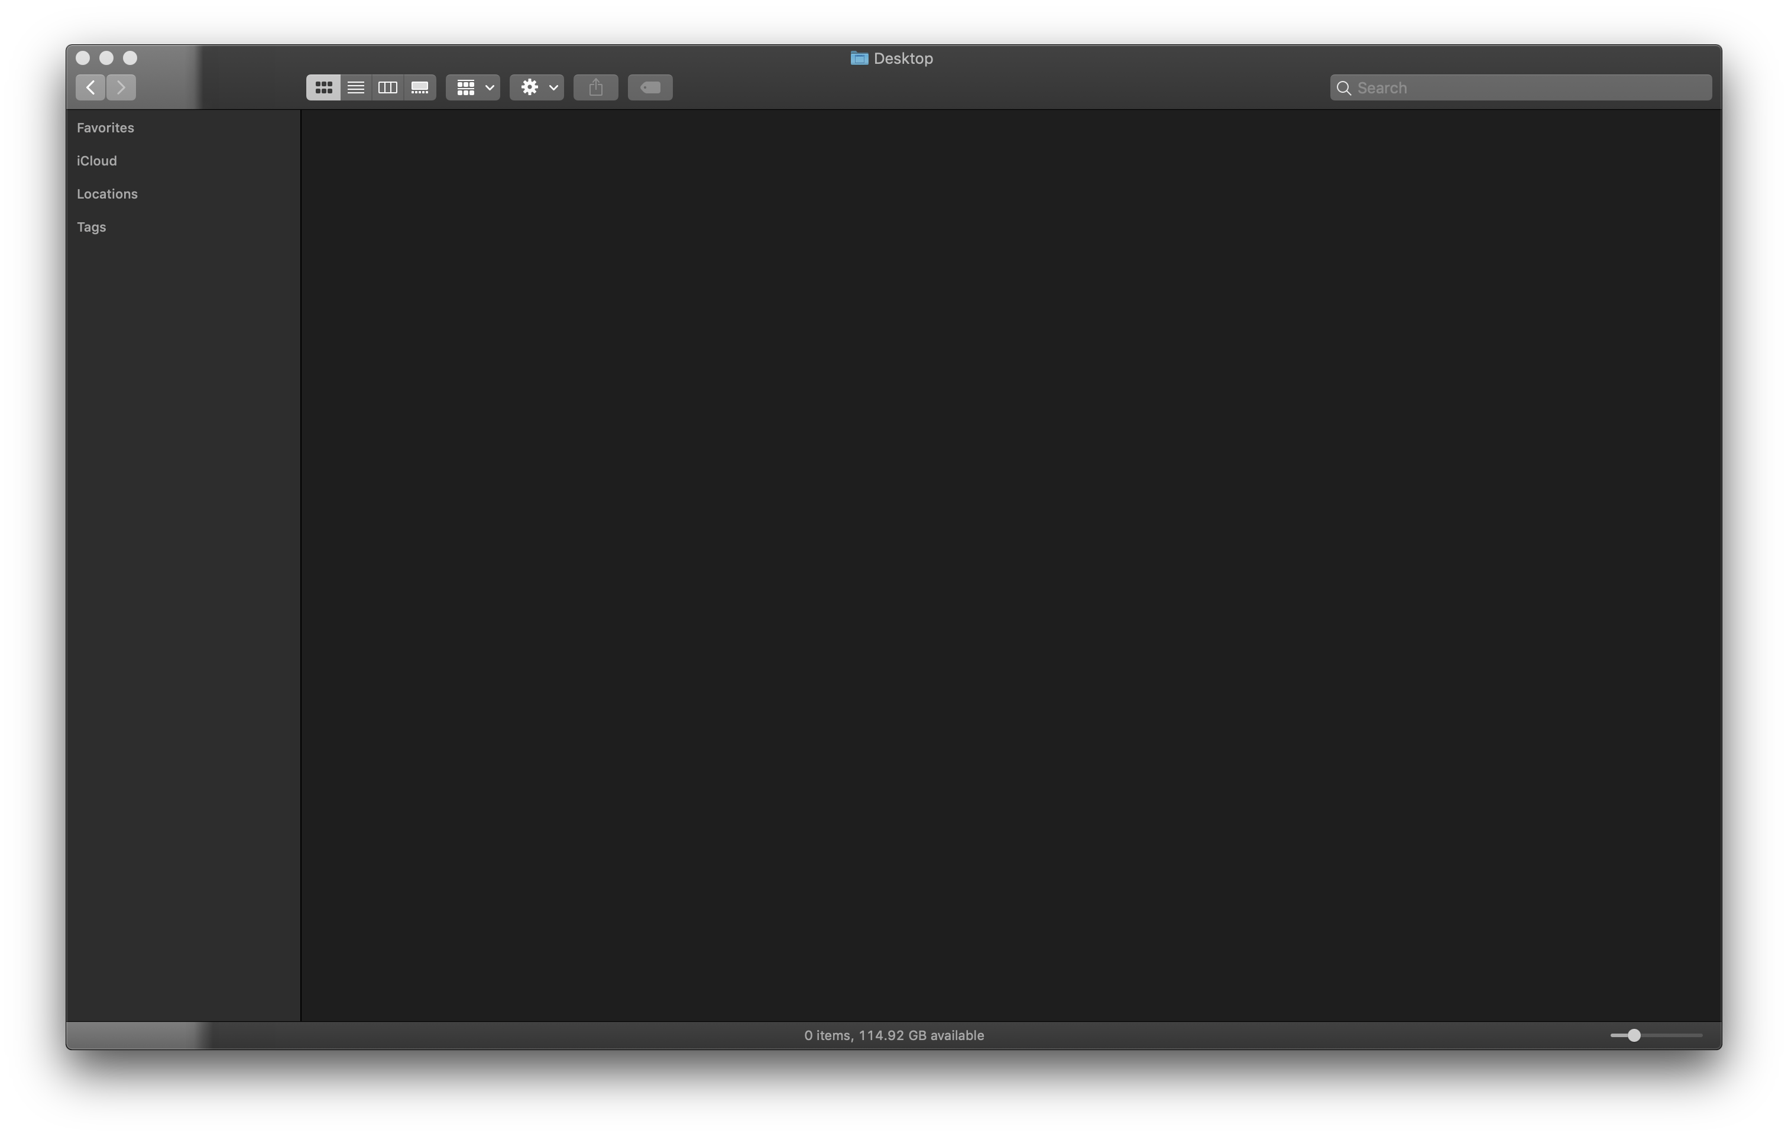Zoom the Finder window to fullscreen
The image size is (1788, 1137).
click(130, 58)
